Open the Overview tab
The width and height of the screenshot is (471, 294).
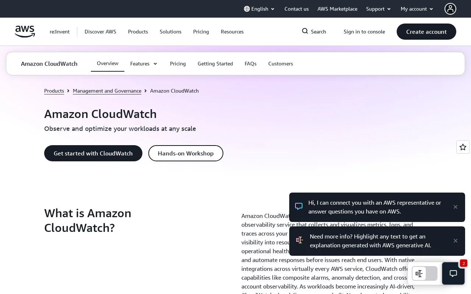[107, 64]
